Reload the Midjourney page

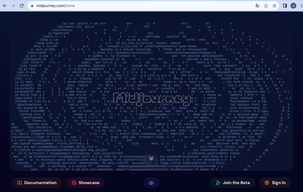tap(22, 6)
